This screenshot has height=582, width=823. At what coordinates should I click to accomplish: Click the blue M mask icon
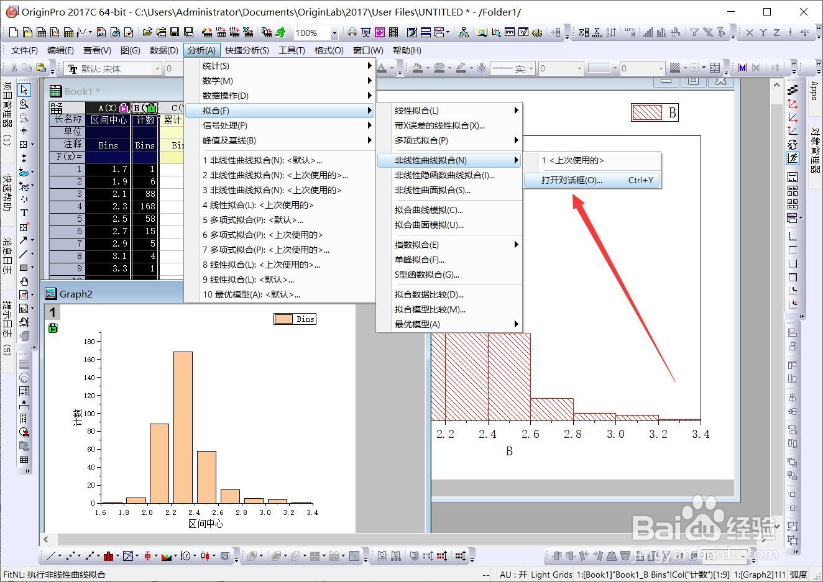click(x=742, y=68)
